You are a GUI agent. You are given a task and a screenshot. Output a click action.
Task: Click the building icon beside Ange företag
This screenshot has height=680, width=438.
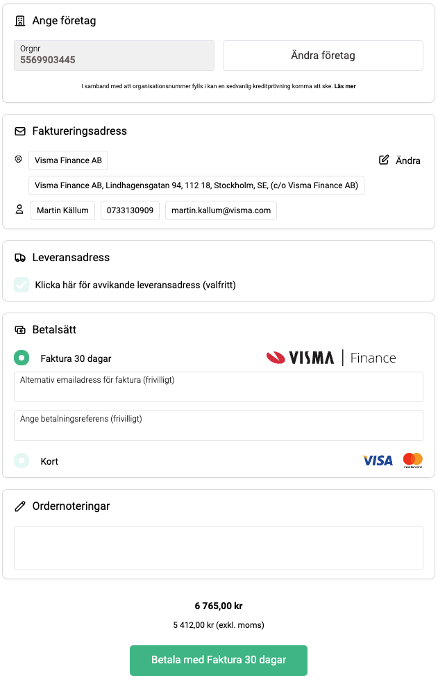20,21
